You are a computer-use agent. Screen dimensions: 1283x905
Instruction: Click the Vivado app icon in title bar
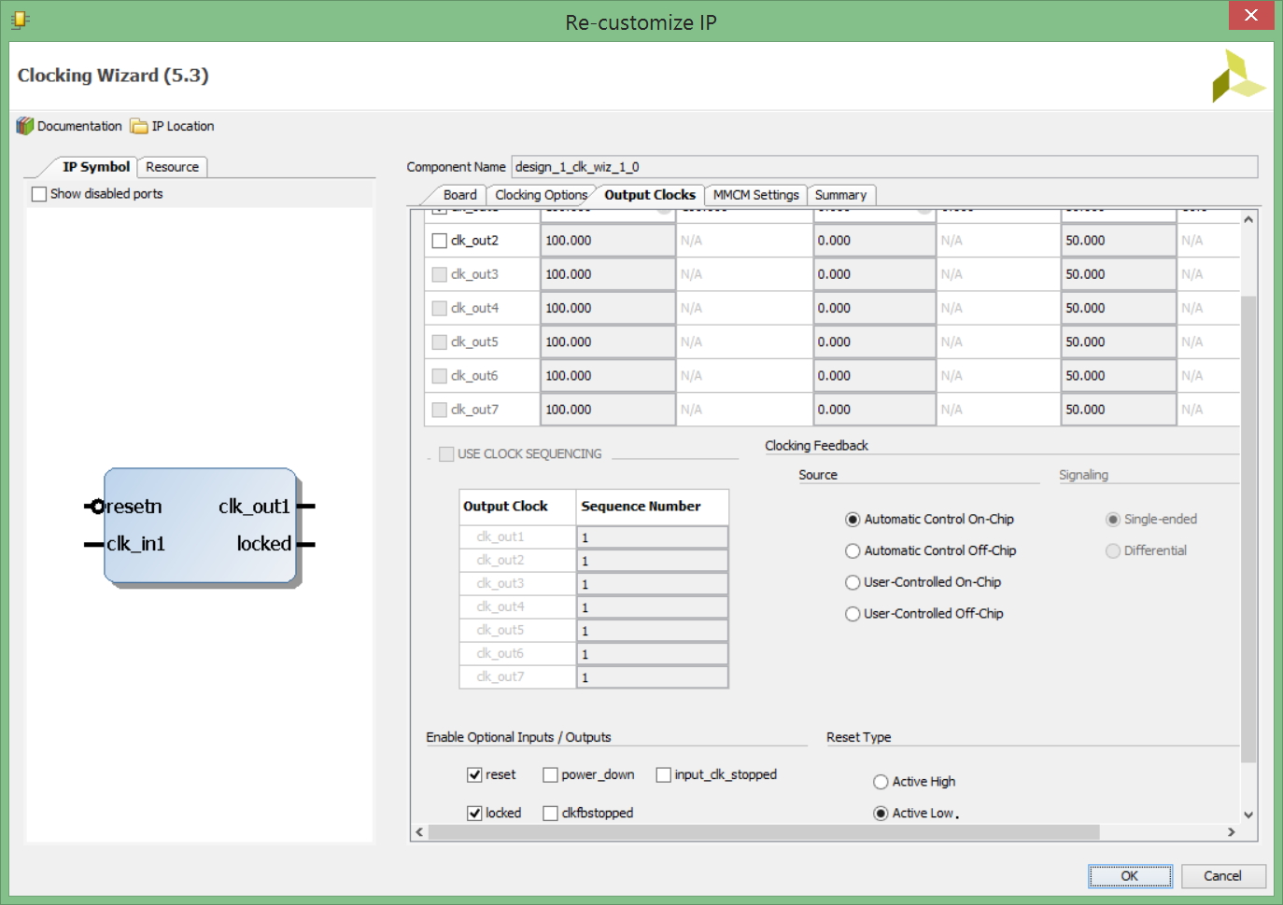tap(20, 20)
